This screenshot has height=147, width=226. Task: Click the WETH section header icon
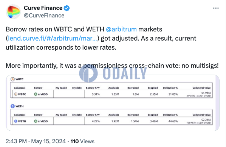13,106
